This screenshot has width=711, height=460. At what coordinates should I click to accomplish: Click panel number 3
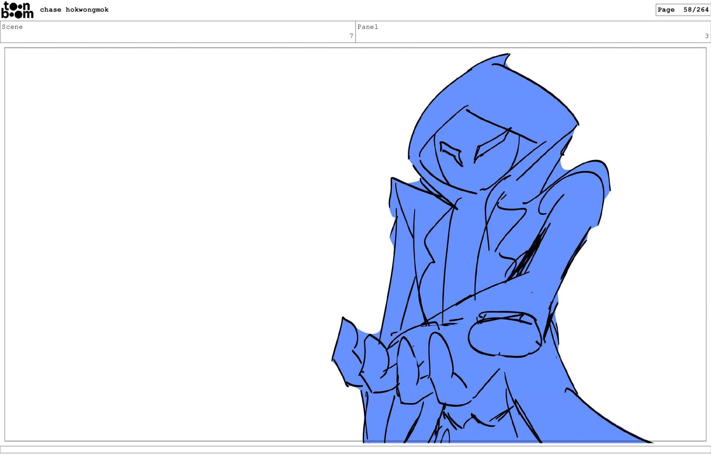tap(707, 36)
